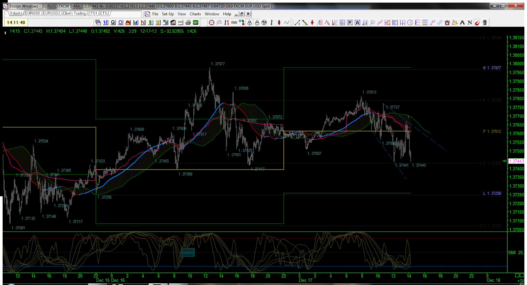Open the View menu
Image resolution: width=527 pixels, height=285 pixels.
tap(181, 14)
